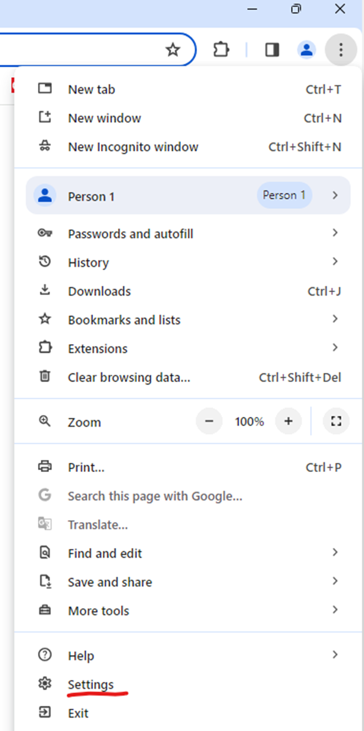
Task: Click the Clear browsing data trash icon
Action: pyautogui.click(x=45, y=377)
